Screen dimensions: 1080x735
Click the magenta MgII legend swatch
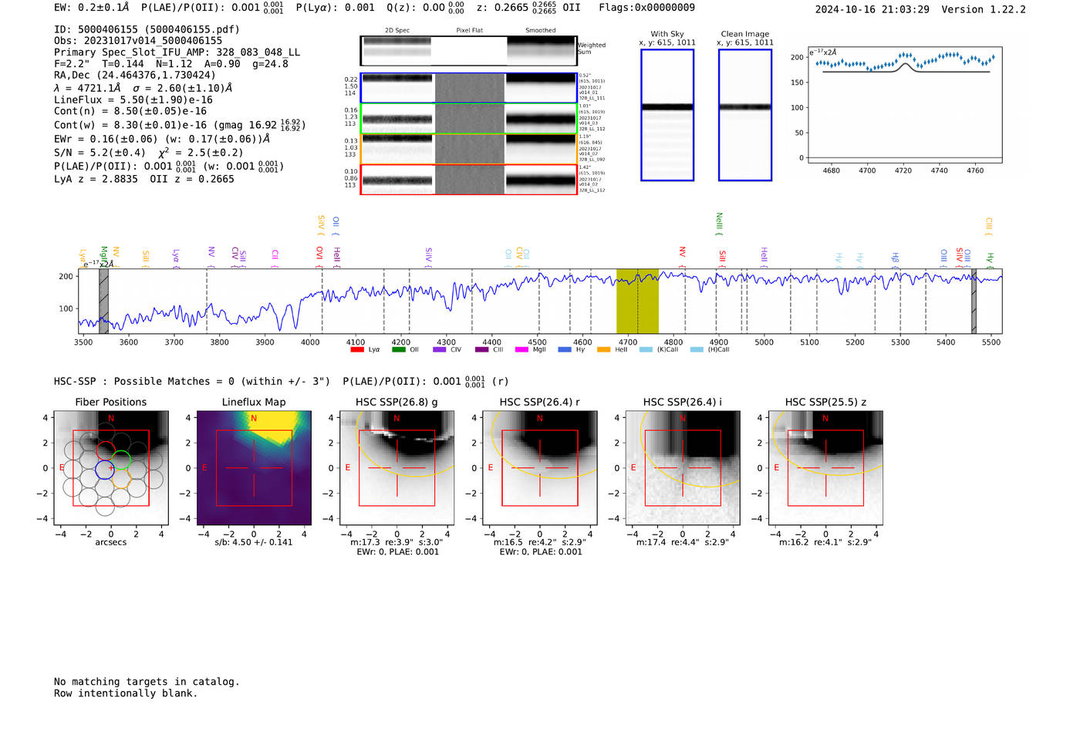click(x=522, y=349)
